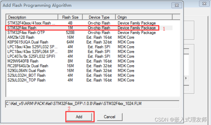This screenshot has height=125, width=211.
Task: Select the STM32F4xx Flash 1M row
Action: 89,28
